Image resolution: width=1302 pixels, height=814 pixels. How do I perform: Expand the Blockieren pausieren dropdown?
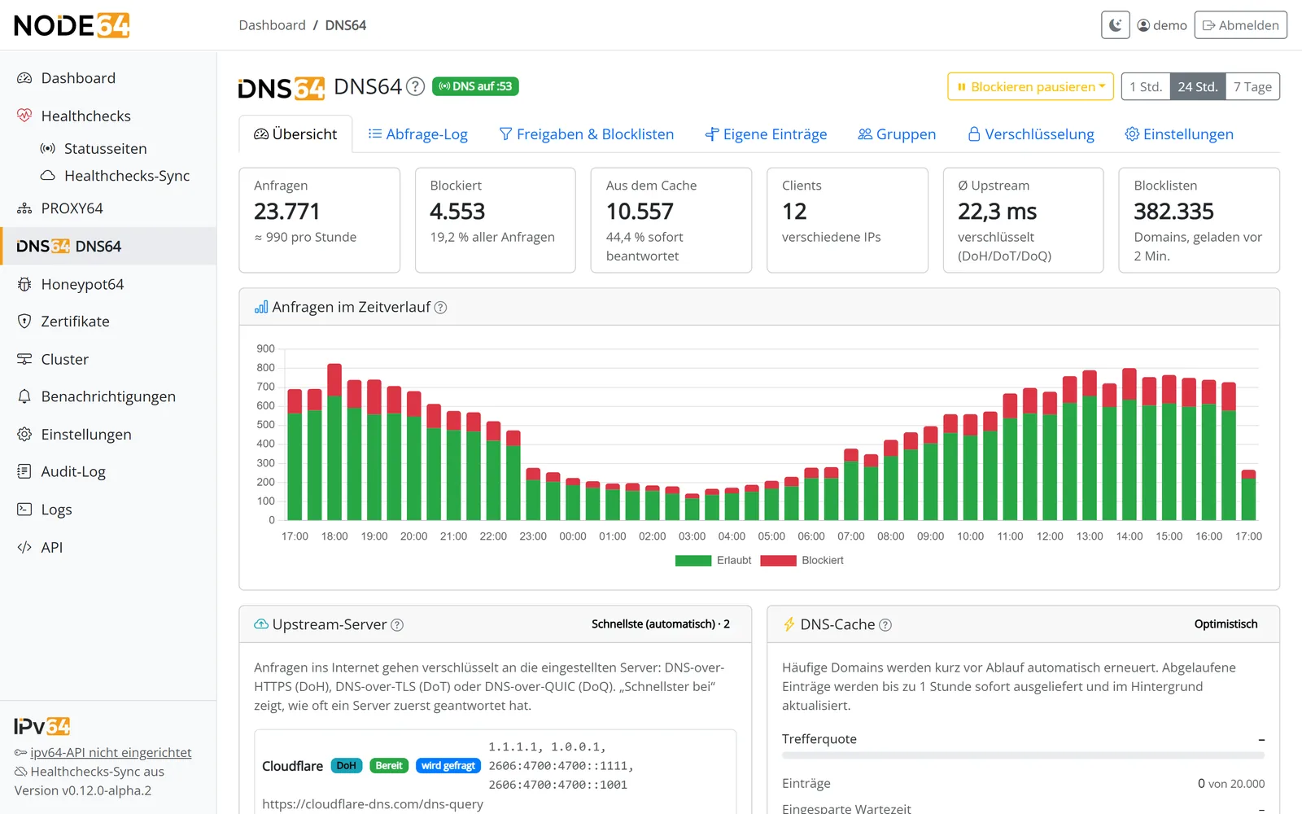[1030, 86]
